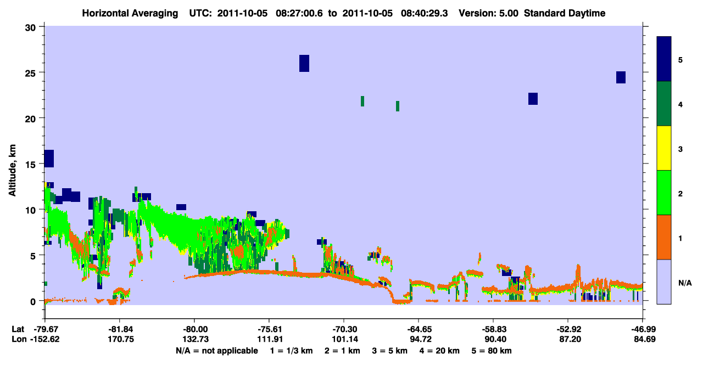Click the 'N/A = not applicable' caption
Viewport: 714px width, 366px height.
[216, 351]
